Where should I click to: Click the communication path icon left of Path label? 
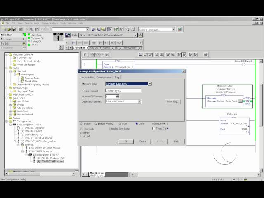pyautogui.click(x=68, y=35)
